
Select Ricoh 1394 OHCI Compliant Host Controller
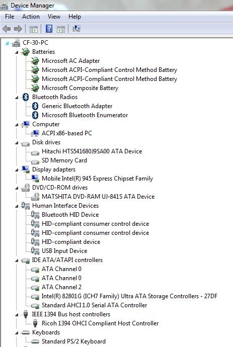point(100,323)
